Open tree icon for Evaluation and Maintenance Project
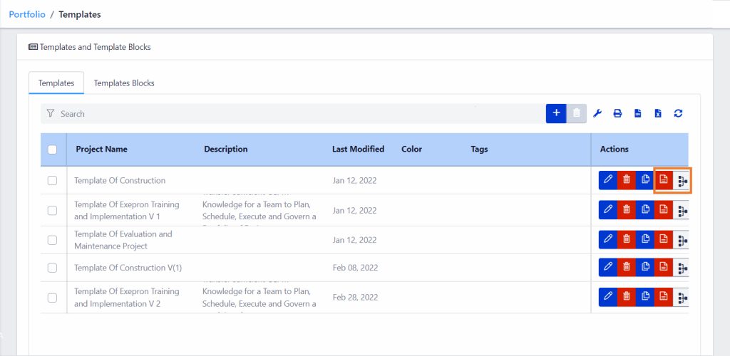The height and width of the screenshot is (356, 730). click(x=682, y=240)
